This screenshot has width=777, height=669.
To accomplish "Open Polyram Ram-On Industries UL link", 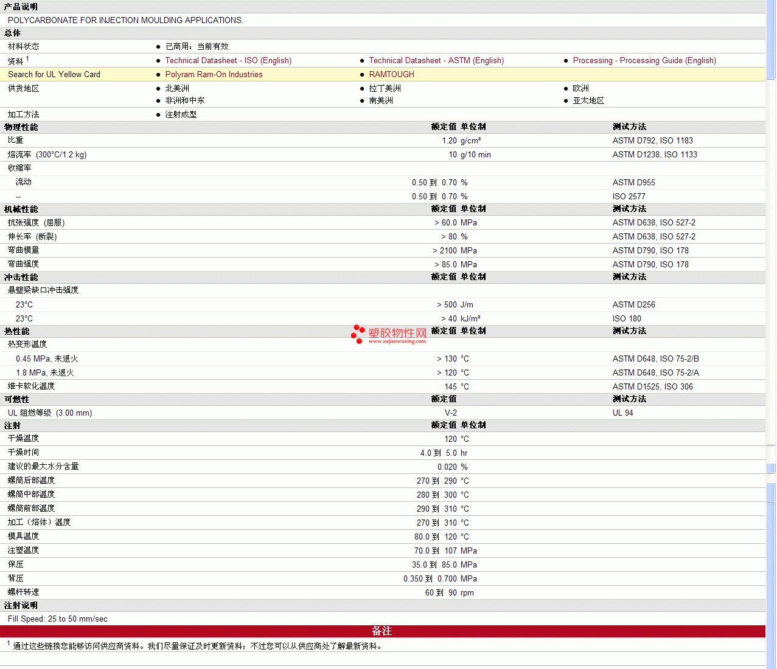I will [214, 75].
